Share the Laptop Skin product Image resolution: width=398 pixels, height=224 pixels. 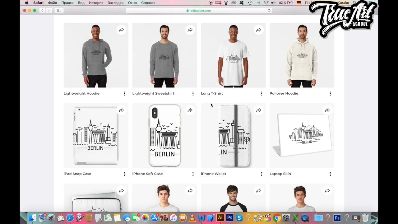point(327,110)
